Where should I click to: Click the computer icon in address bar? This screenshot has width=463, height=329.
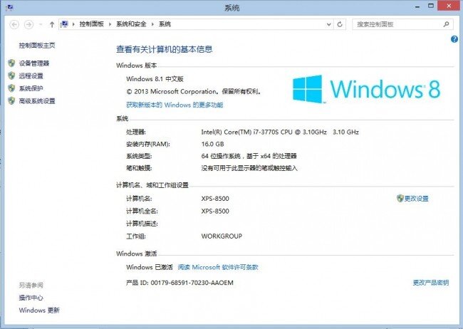click(64, 24)
